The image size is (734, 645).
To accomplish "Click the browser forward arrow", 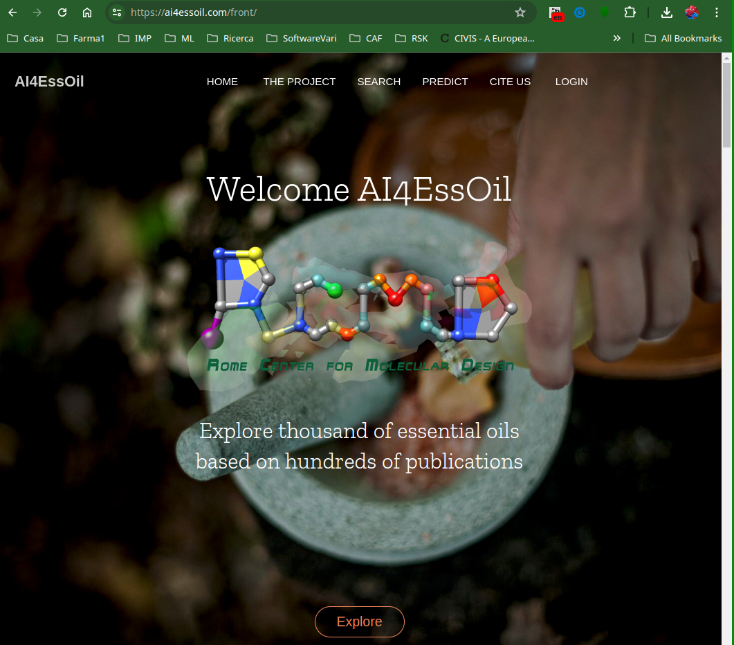I will [37, 12].
